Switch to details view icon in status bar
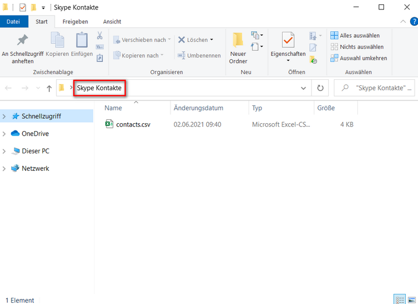The width and height of the screenshot is (418, 304). point(400,299)
